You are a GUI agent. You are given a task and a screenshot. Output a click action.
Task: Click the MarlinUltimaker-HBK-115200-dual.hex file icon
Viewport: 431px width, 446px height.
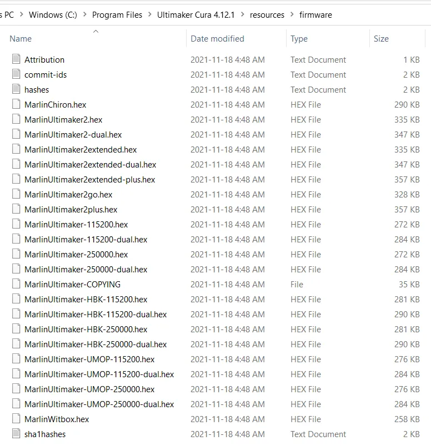16,314
